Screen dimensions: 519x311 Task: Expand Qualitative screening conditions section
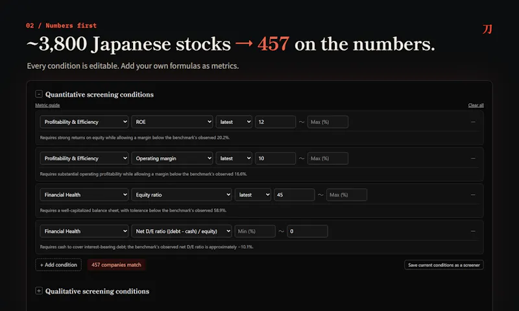(x=39, y=291)
